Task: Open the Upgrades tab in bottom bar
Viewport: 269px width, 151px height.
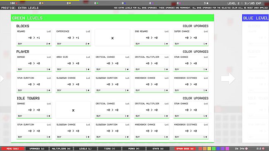Action: coord(37,149)
